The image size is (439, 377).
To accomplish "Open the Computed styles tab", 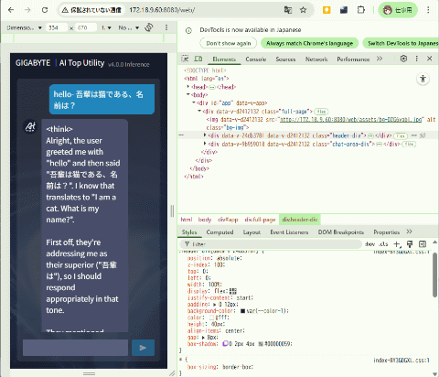I will [x=219, y=232].
